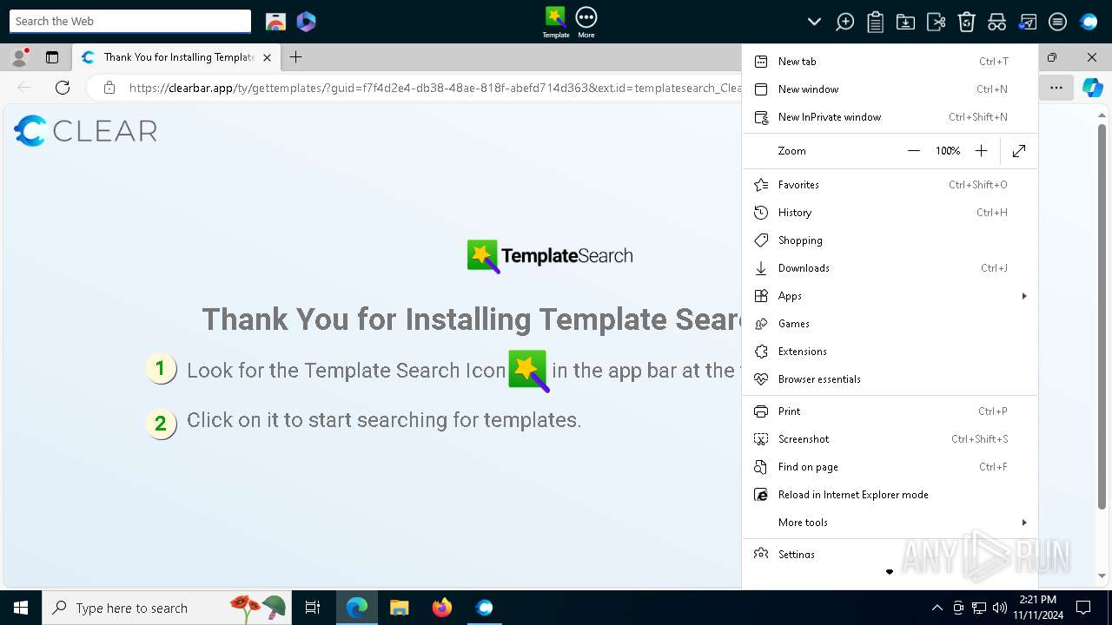The width and height of the screenshot is (1112, 625).
Task: Select the Thank You for Installing tab
Action: 175,57
